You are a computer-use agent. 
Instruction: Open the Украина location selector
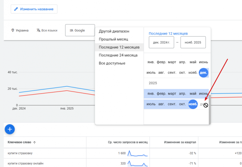point(20,30)
